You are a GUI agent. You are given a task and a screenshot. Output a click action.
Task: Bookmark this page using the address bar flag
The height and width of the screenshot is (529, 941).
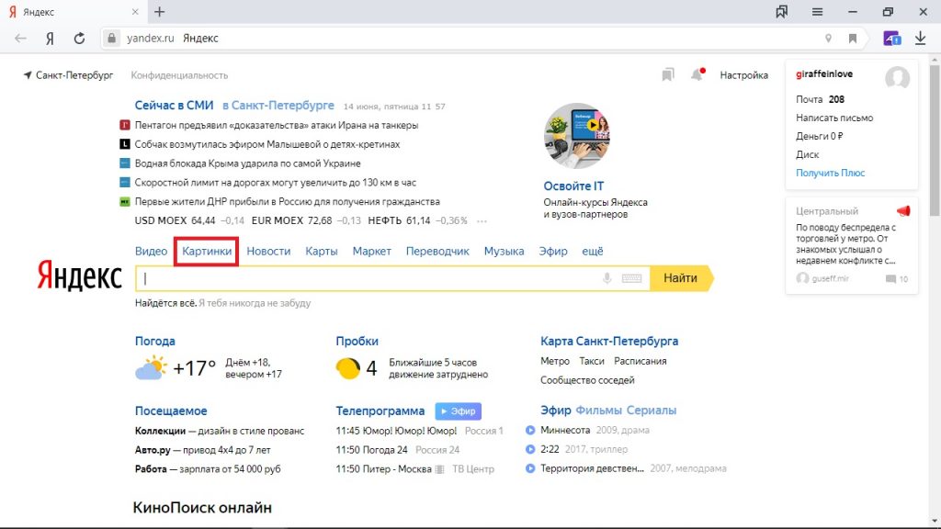[x=852, y=39]
